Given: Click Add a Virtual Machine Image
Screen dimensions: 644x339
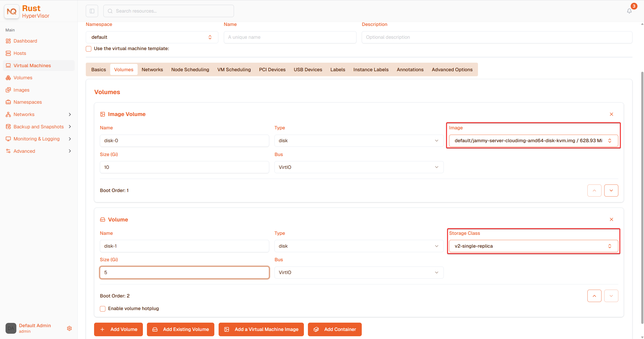Looking at the screenshot, I should (261, 329).
